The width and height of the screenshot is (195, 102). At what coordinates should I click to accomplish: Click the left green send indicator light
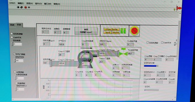point(122,31)
